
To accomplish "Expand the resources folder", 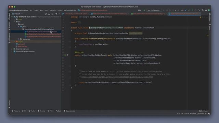I will pos(19,39).
